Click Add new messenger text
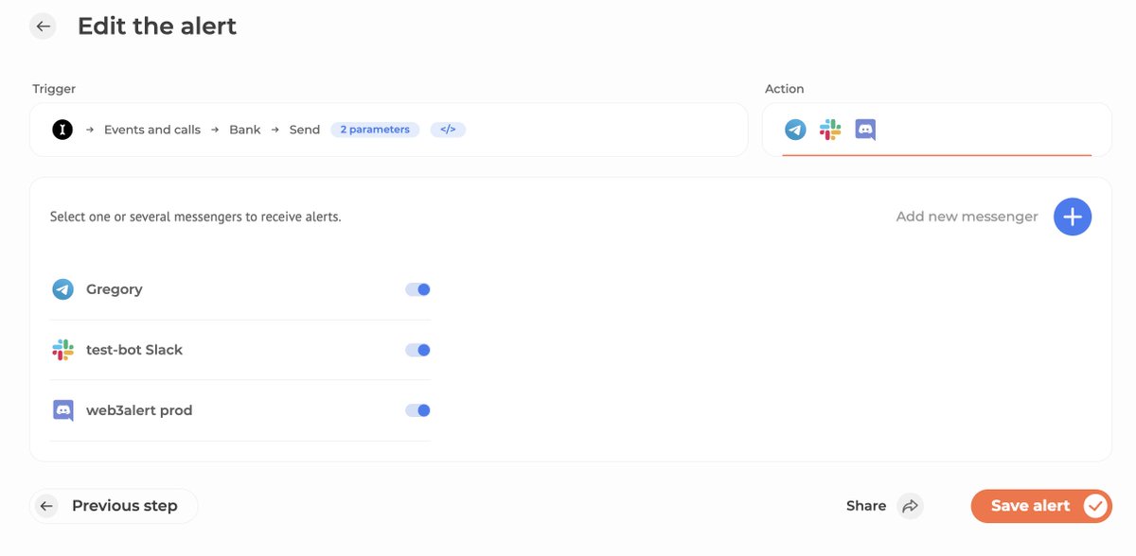The width and height of the screenshot is (1136, 556). (967, 217)
